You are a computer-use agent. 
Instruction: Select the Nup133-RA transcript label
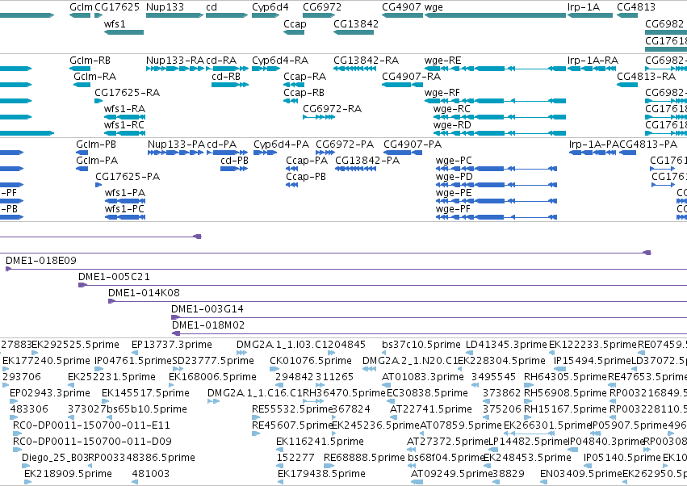(175, 60)
